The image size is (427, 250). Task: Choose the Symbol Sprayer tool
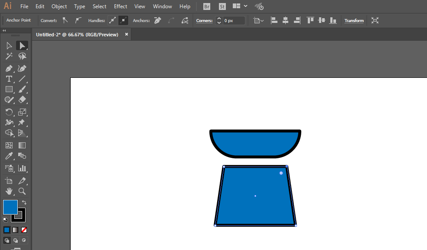pyautogui.click(x=9, y=169)
